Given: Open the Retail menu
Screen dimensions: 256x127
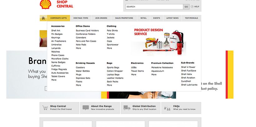Looking at the screenshot, I should pos(144,18).
